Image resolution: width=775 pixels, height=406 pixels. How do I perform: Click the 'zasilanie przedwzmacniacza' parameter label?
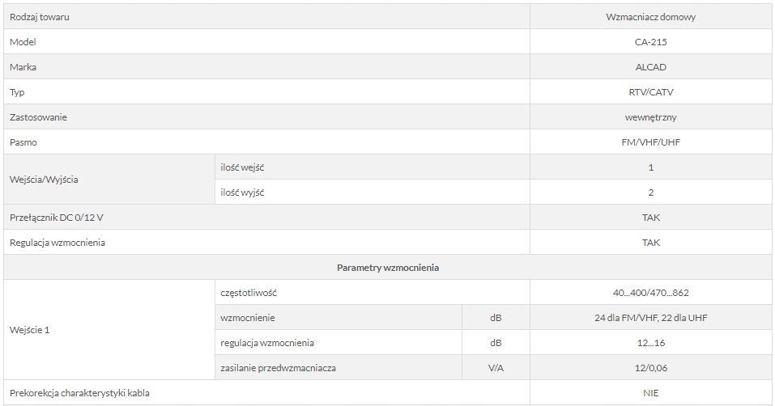(x=278, y=368)
